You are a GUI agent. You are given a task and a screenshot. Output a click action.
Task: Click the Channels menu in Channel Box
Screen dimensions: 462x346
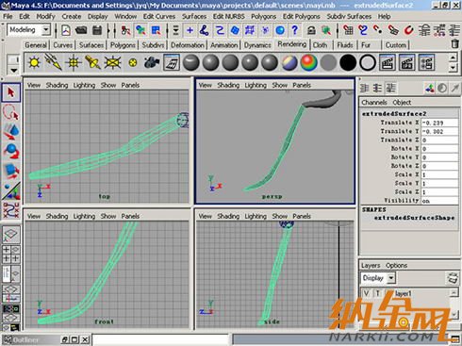(374, 102)
